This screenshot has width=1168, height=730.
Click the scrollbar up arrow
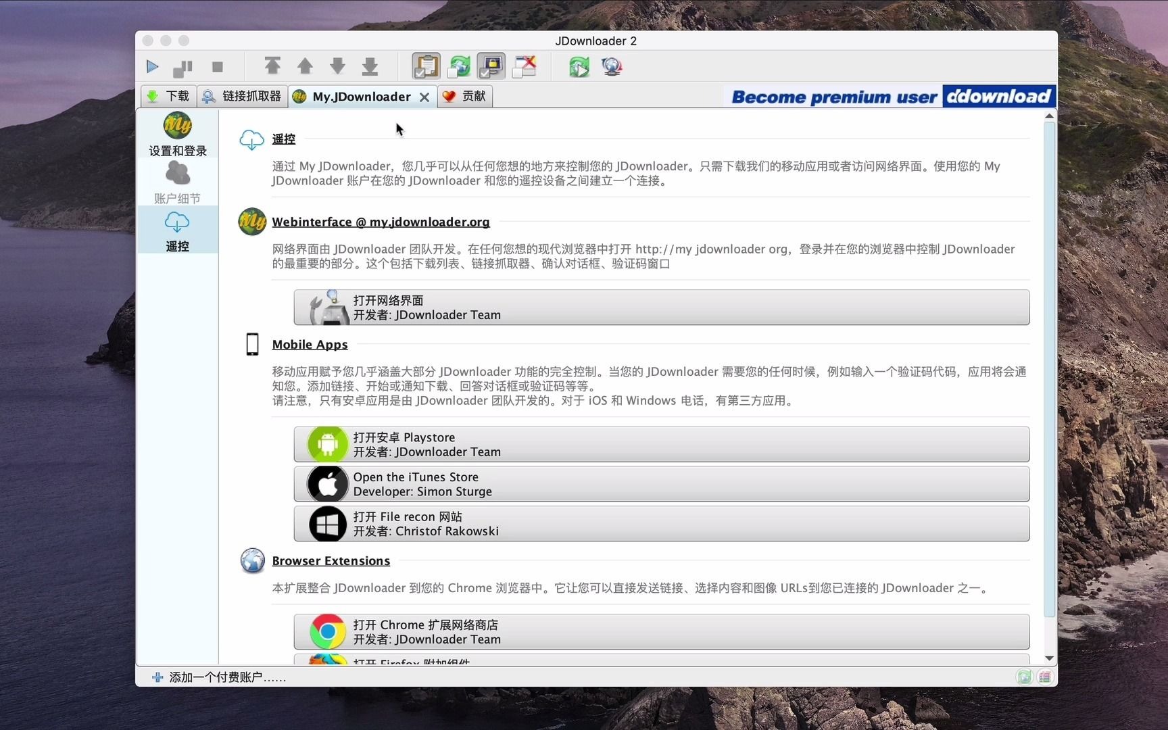1049,116
